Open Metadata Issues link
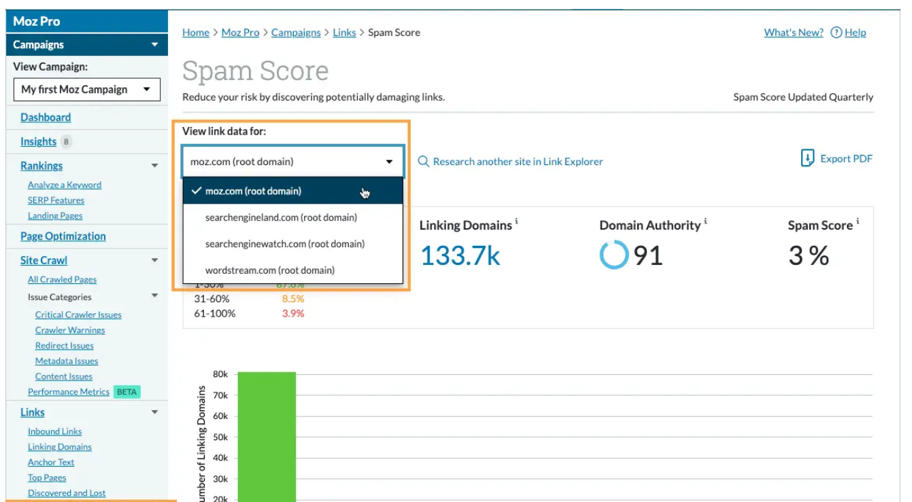This screenshot has height=502, width=912. coord(67,361)
